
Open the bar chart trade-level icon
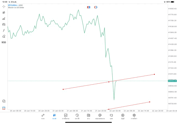(4, 19)
